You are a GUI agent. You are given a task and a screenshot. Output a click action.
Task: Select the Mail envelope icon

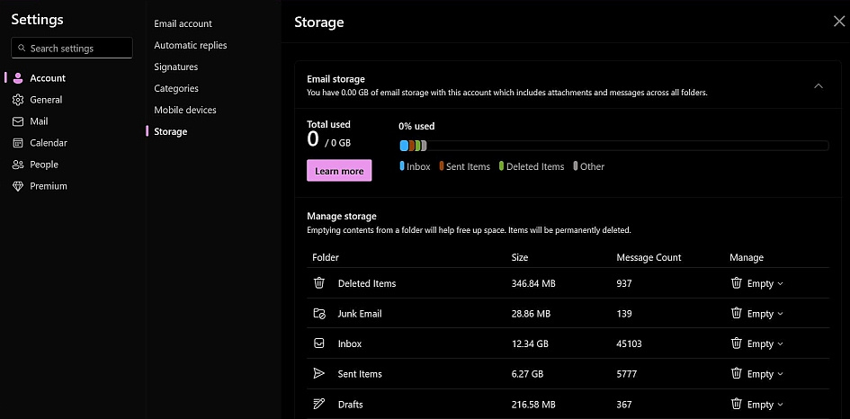18,121
